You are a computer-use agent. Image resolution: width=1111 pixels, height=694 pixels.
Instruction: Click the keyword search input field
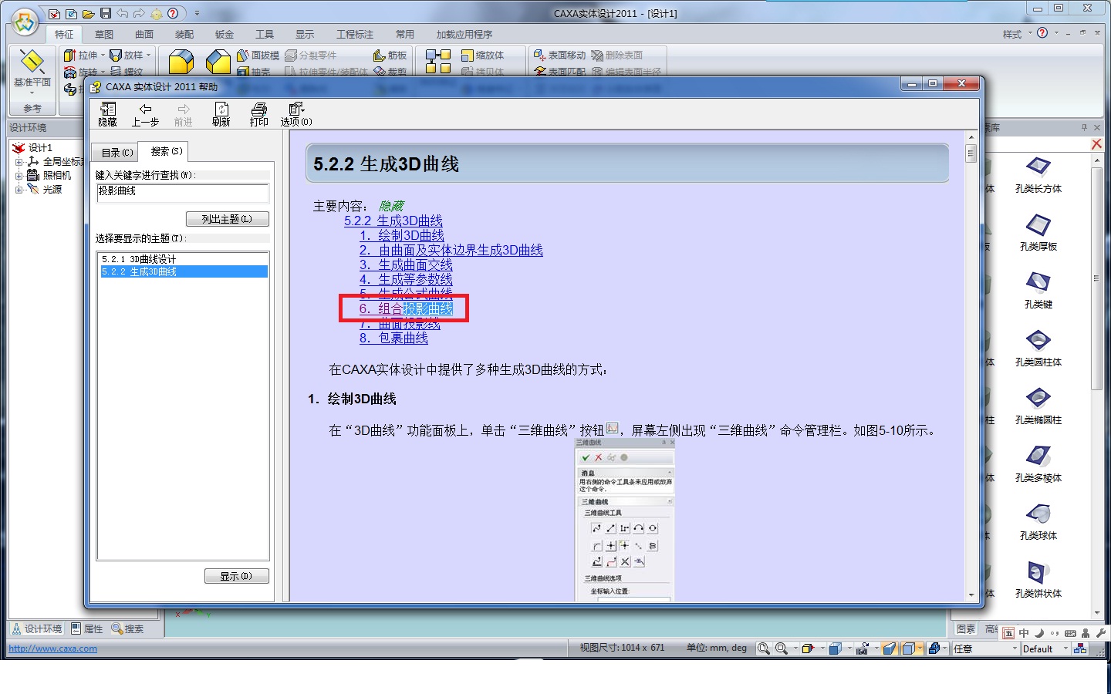183,192
